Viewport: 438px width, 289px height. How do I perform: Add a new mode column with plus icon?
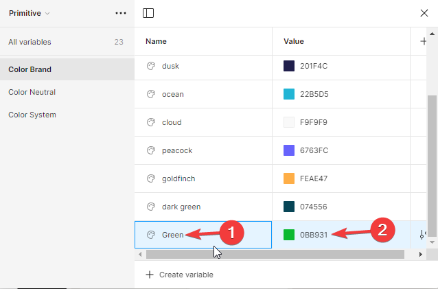pyautogui.click(x=423, y=41)
